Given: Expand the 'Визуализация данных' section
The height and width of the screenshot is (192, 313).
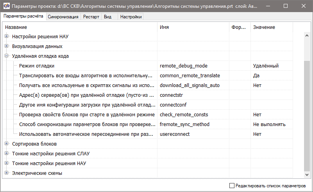Looking at the screenshot, I should point(7,46).
